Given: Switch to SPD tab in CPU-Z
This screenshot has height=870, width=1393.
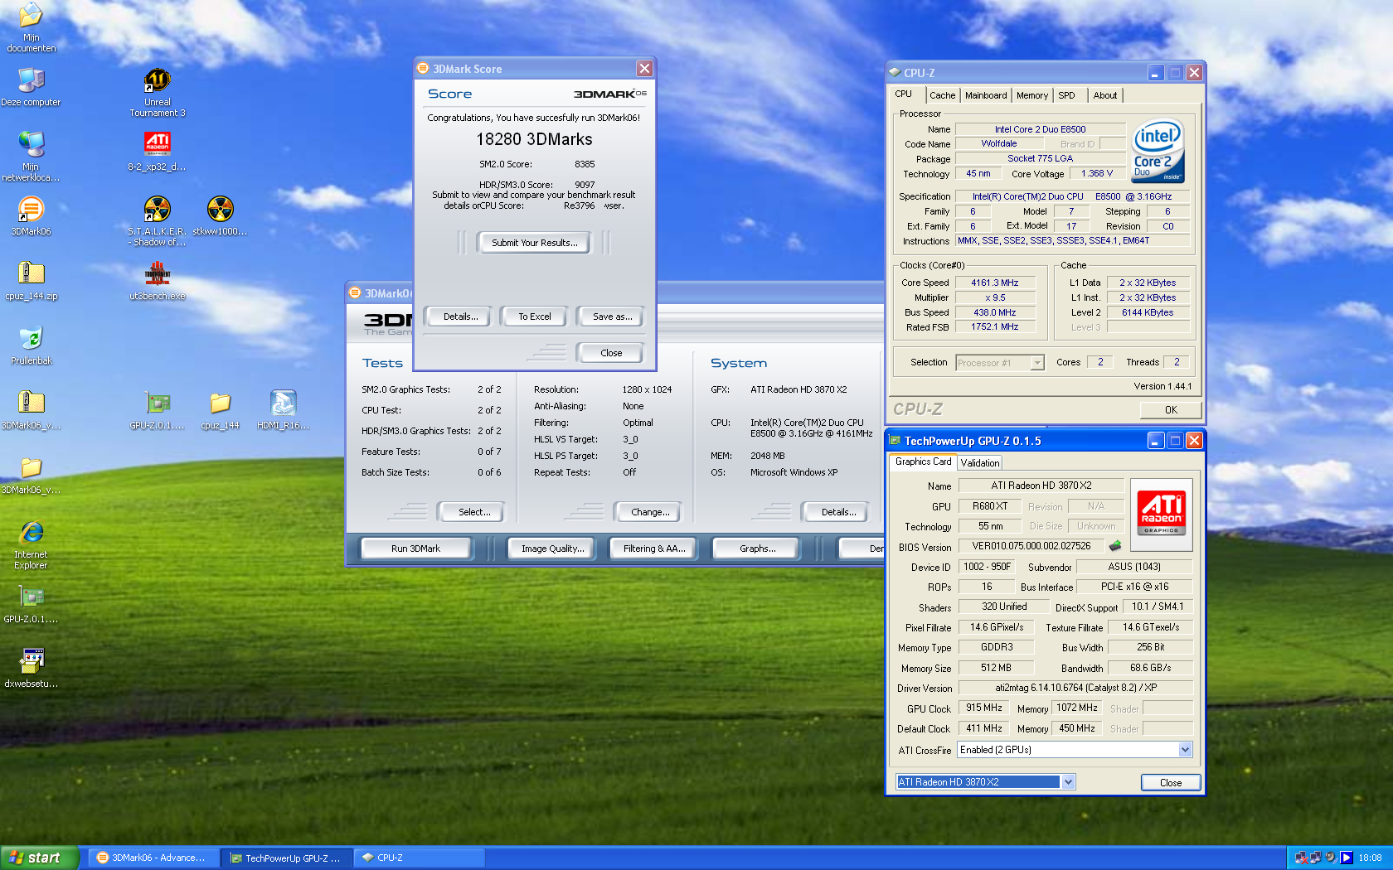Looking at the screenshot, I should 1067,95.
